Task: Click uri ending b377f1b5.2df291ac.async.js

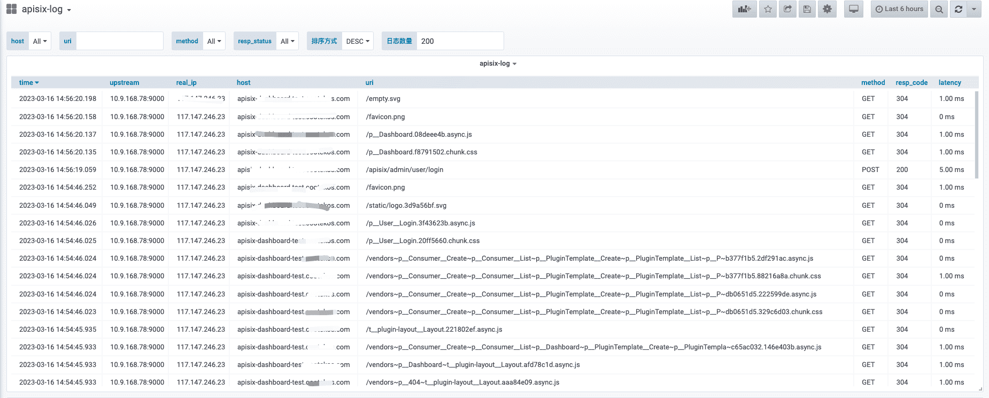Action: coord(606,259)
